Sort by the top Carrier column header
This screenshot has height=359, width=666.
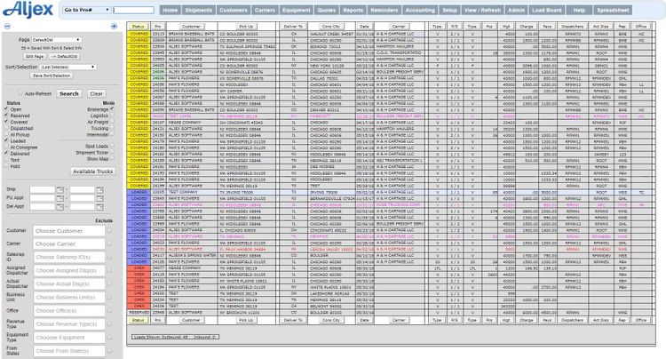(x=399, y=27)
